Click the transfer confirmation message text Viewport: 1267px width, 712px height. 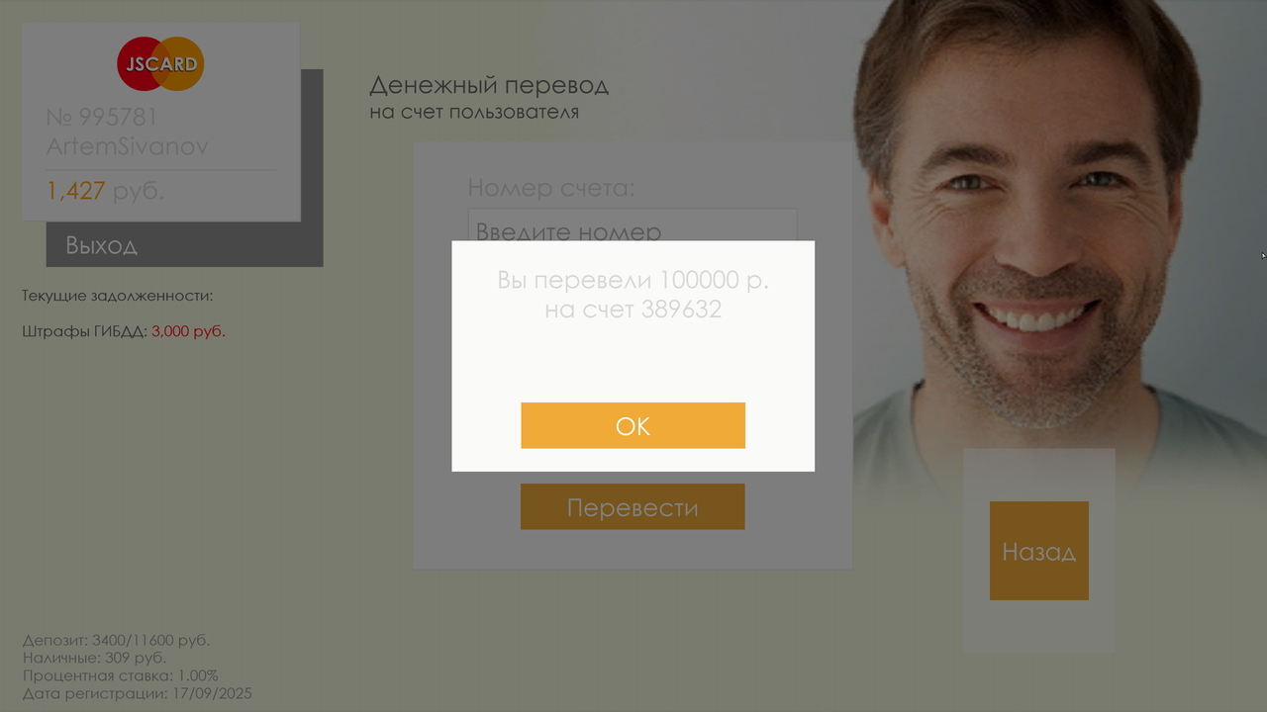coord(633,295)
